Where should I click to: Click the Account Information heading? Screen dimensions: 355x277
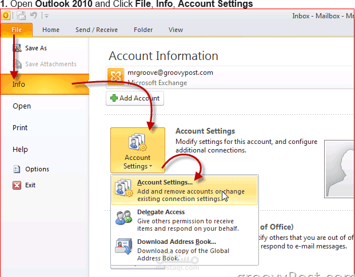pos(163,55)
